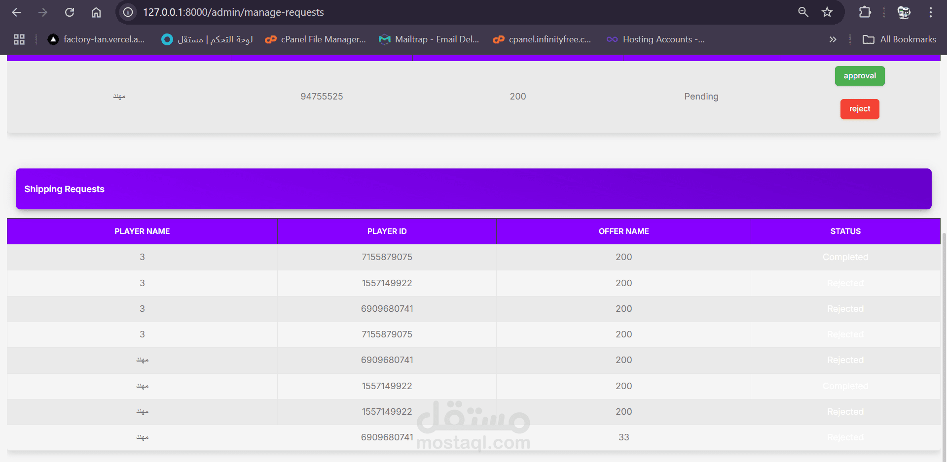This screenshot has width=947, height=462.
Task: Open the Mostaql dashboard bookmark
Action: coord(207,39)
